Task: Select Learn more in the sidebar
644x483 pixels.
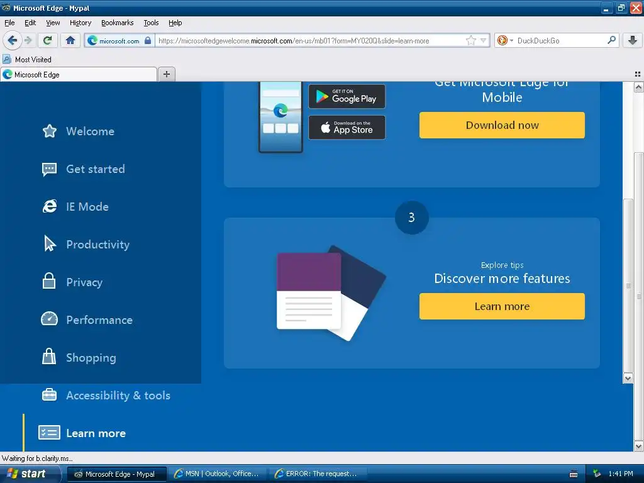Action: [96, 433]
